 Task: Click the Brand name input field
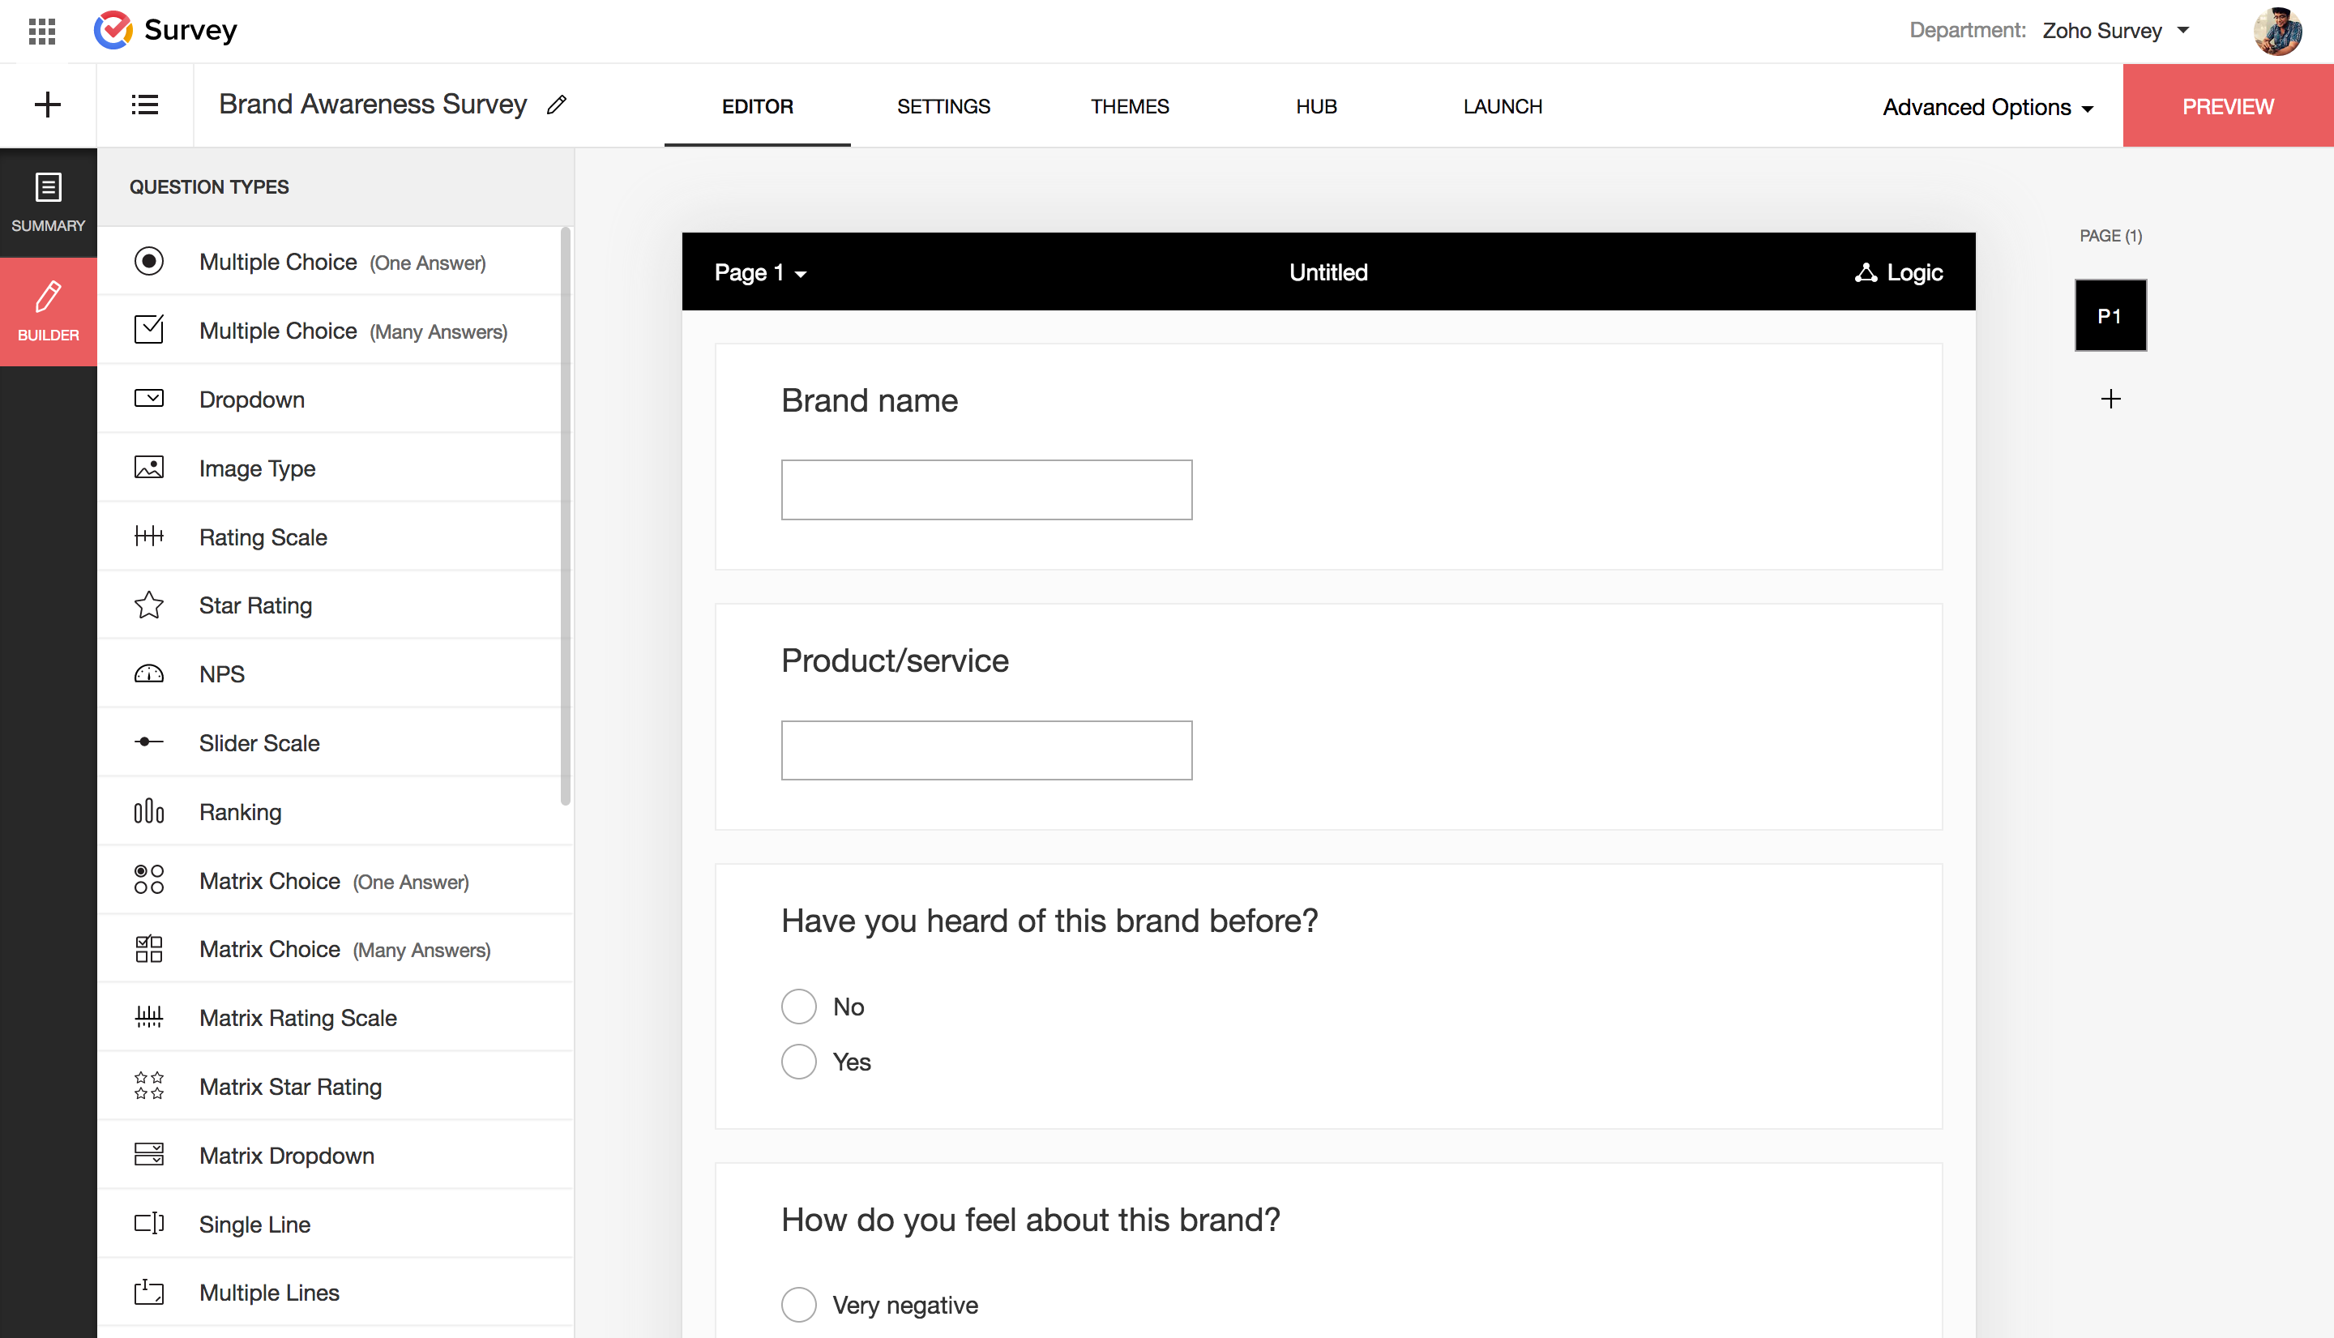tap(985, 489)
